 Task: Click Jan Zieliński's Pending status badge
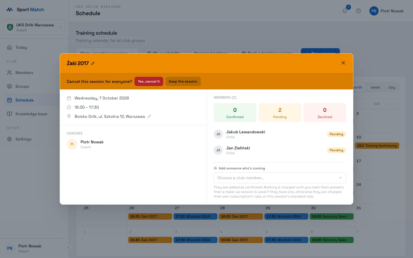(x=336, y=150)
